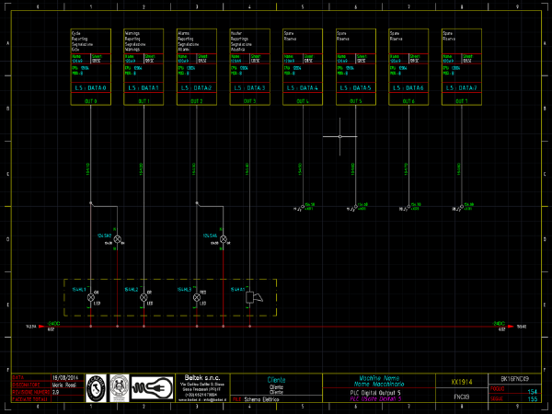Click the open terminal circle under the OUT 6 wire
Viewport: 552px width, 414px height.
point(408,207)
